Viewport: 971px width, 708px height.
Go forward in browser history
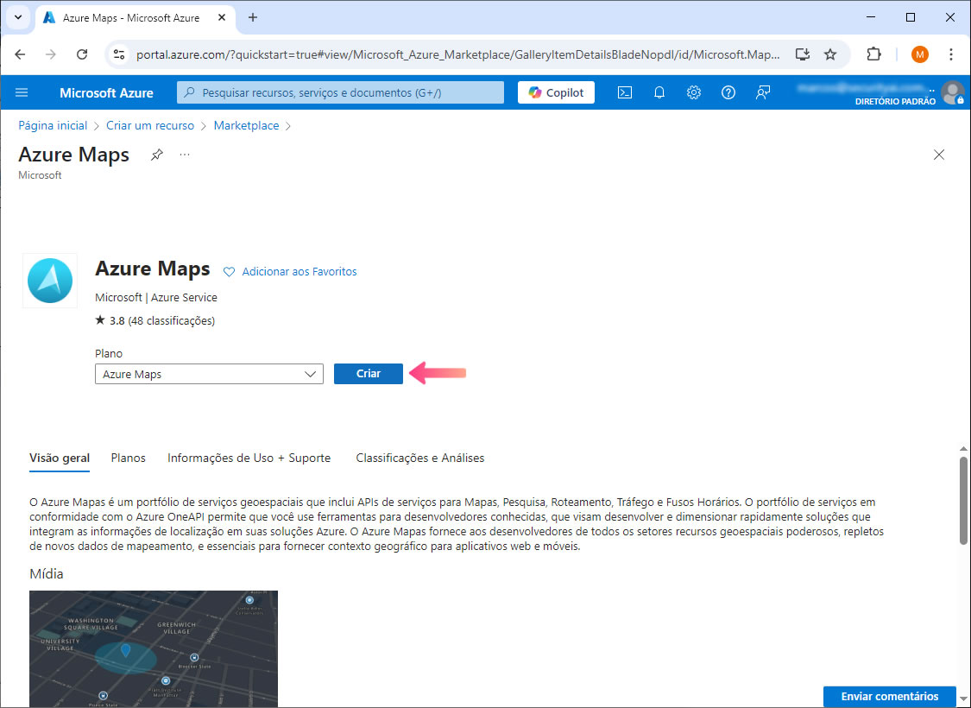pyautogui.click(x=51, y=54)
